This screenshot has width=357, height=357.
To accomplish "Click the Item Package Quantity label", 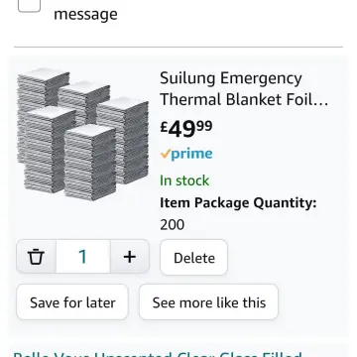I will coord(238,203).
